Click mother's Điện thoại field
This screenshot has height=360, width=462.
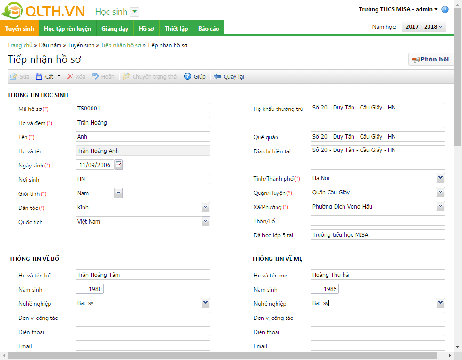click(378, 331)
